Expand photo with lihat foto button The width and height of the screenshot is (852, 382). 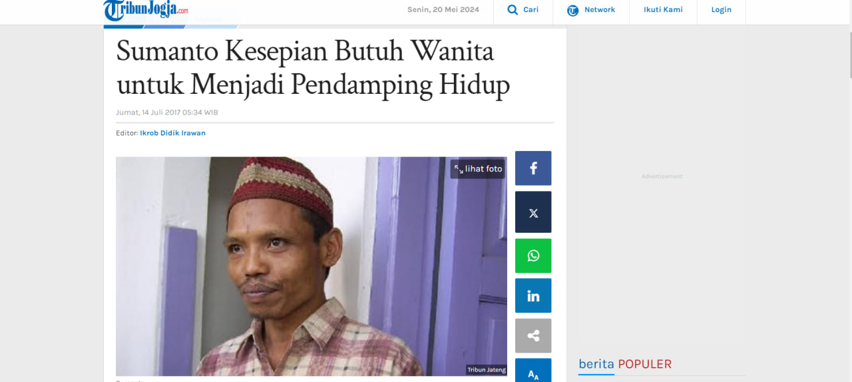[x=478, y=169]
